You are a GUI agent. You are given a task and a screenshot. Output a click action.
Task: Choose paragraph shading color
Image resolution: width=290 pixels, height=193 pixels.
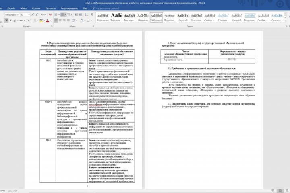[x=82, y=21]
